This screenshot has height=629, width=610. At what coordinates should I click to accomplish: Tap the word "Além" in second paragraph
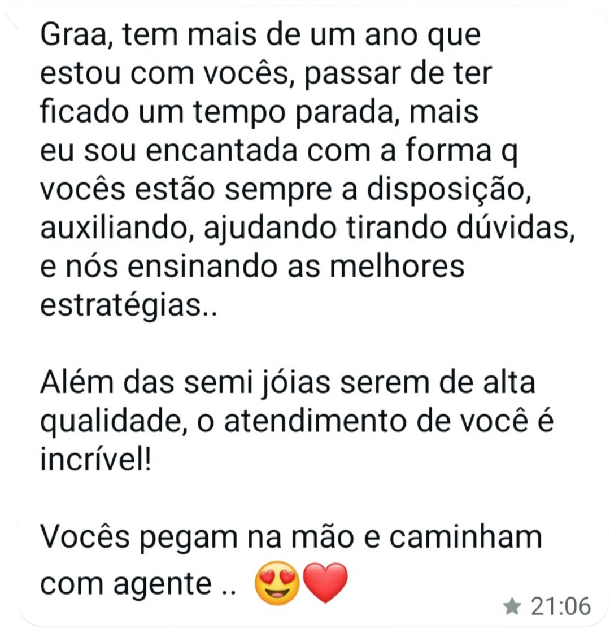[77, 382]
